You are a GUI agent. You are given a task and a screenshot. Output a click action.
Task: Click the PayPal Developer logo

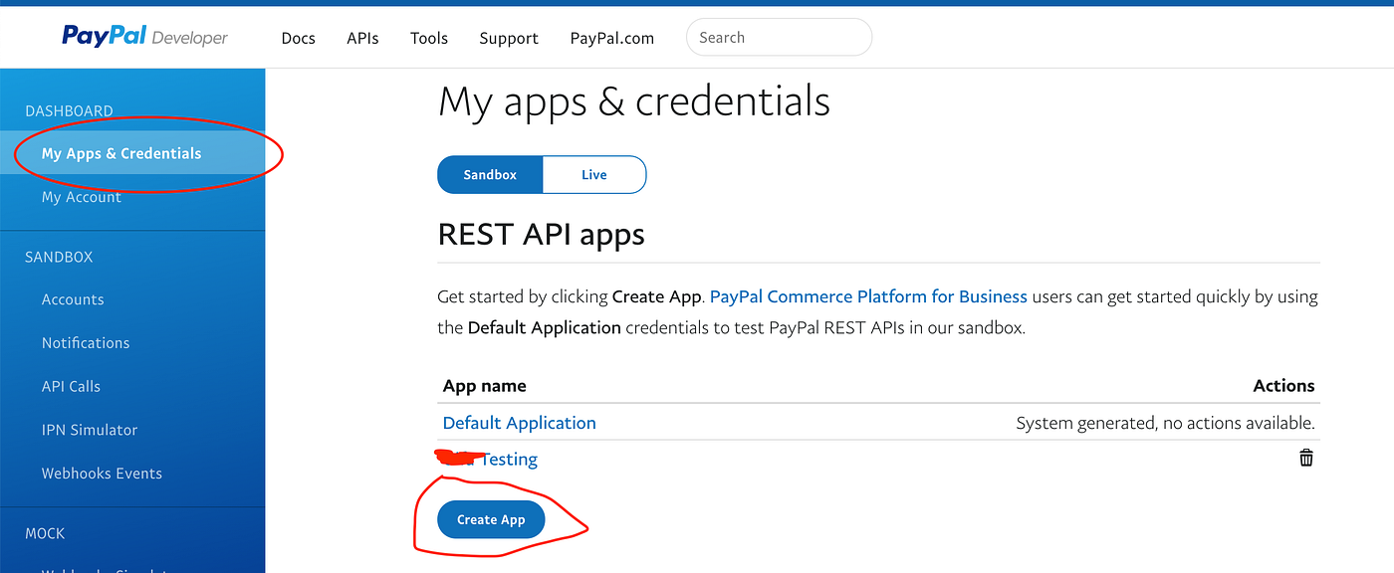click(x=144, y=37)
